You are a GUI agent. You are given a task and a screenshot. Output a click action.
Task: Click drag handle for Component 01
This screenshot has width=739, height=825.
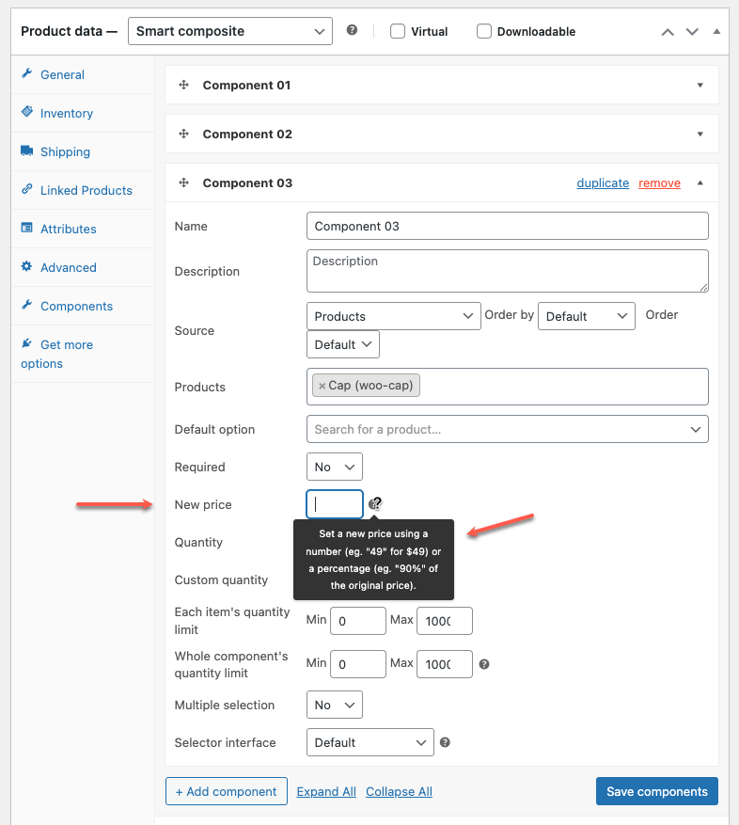[184, 85]
